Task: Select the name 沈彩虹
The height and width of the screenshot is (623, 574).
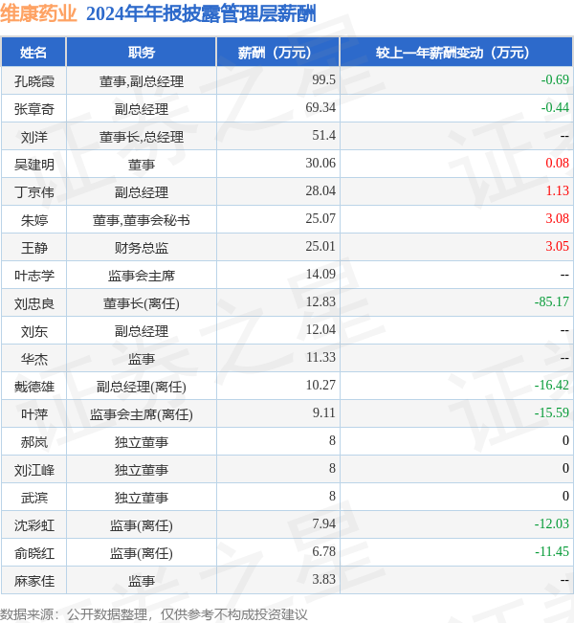Action: click(x=34, y=525)
